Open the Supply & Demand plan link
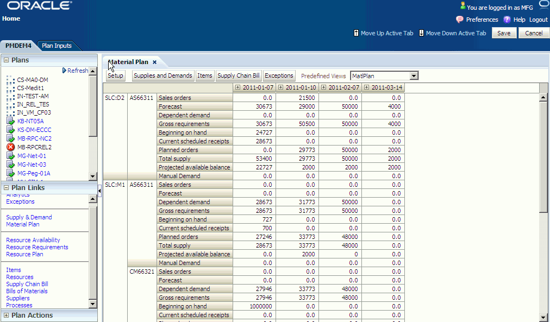The image size is (550, 322). (x=29, y=217)
